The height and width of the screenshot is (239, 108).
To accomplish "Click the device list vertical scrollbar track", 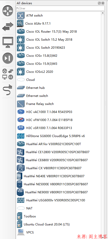I will (x=103, y=125).
